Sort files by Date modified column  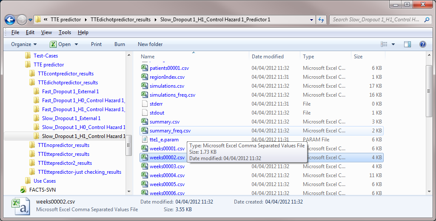pos(268,57)
